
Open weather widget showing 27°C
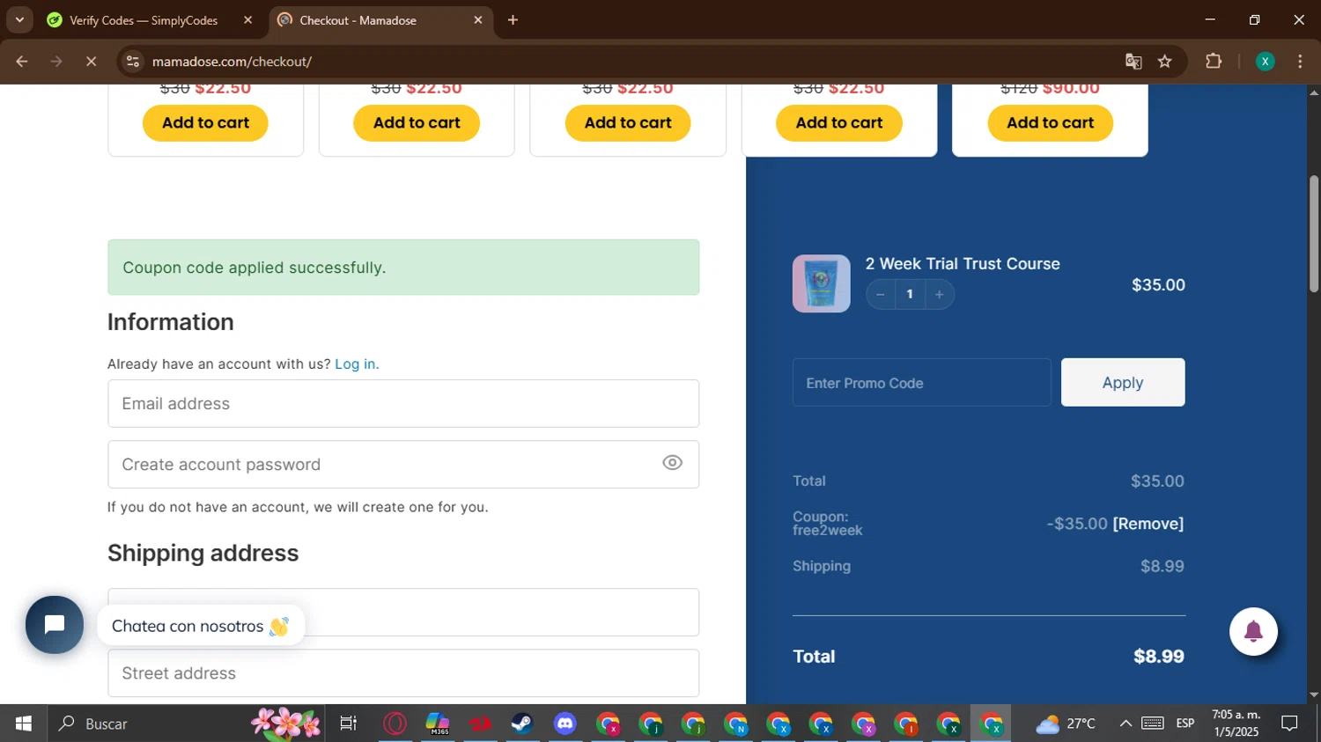tap(1066, 724)
